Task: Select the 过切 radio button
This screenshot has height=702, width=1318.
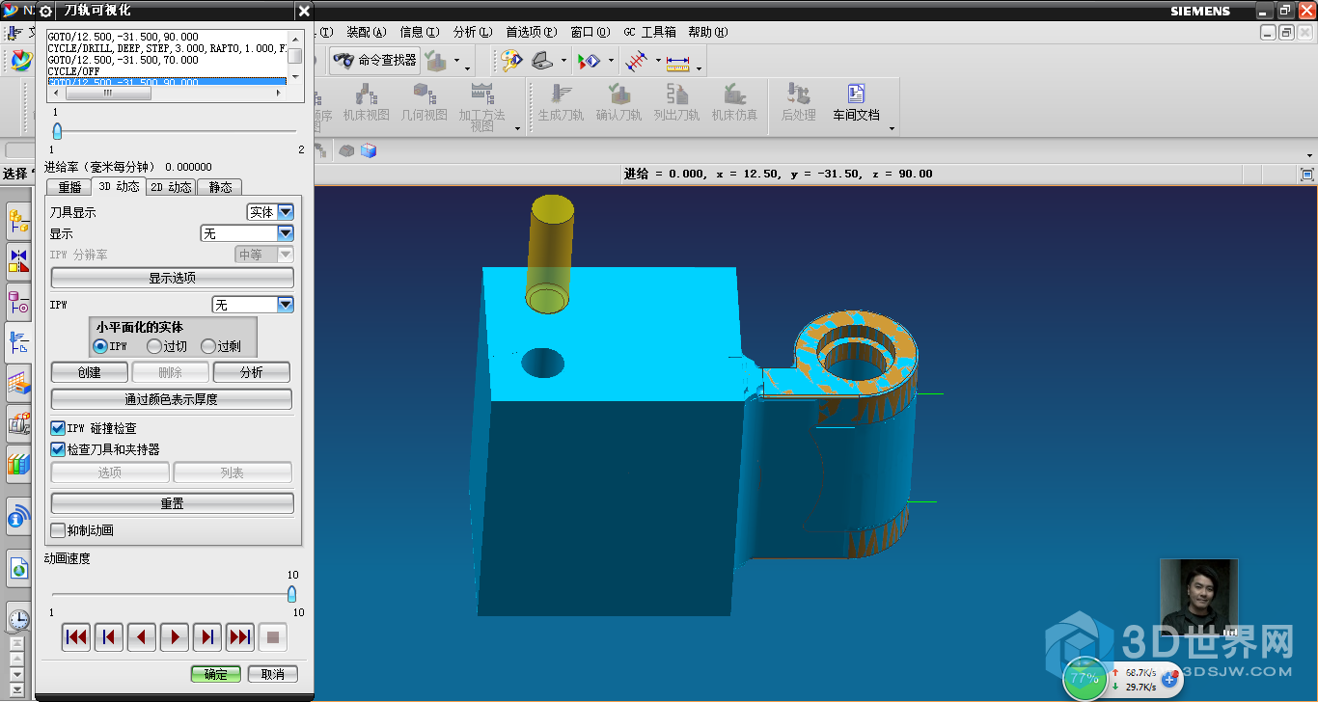Action: [154, 346]
